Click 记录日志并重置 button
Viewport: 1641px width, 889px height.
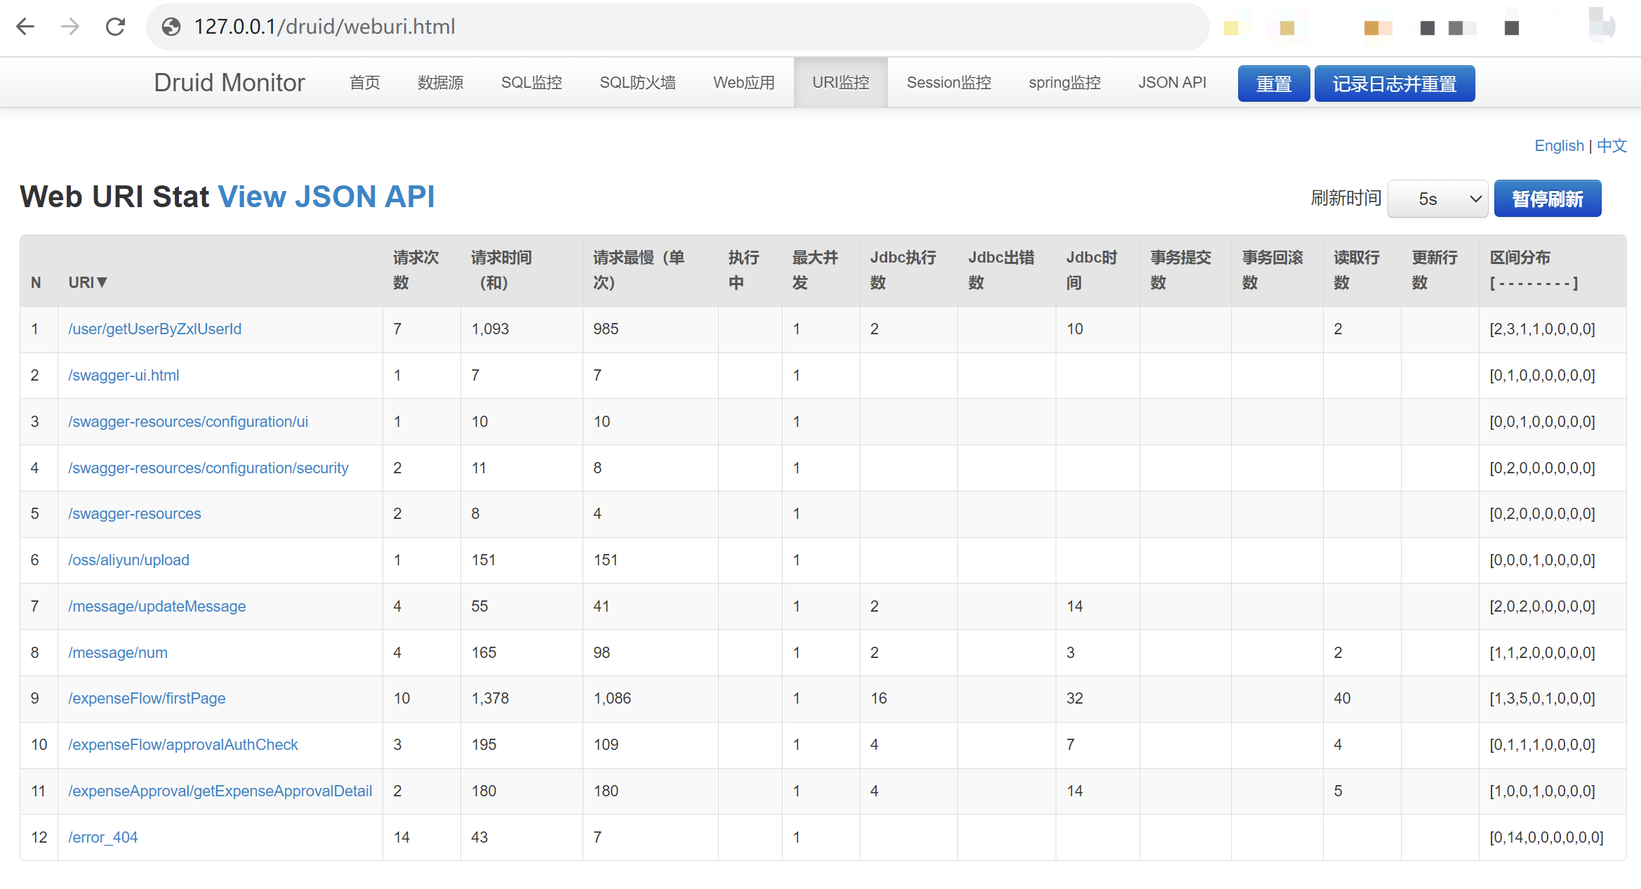tap(1394, 84)
